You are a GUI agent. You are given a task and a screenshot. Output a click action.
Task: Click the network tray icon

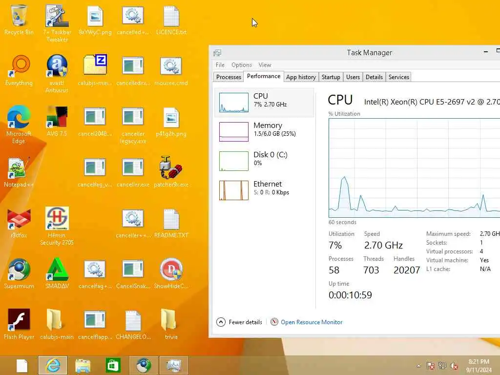(442, 366)
